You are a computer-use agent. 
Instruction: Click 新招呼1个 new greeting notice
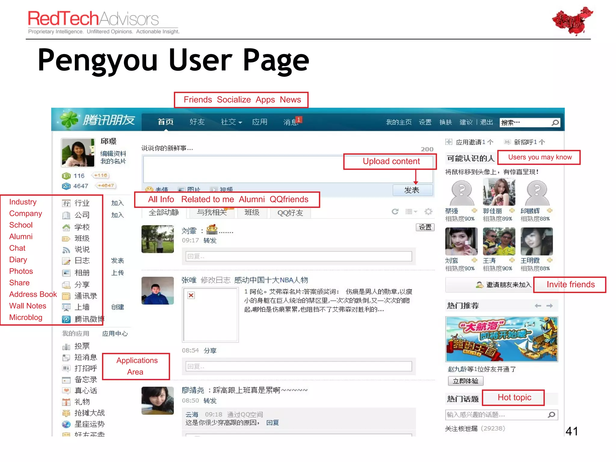[x=525, y=142]
